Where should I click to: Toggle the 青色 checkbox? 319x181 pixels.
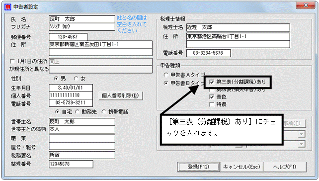(x=212, y=96)
